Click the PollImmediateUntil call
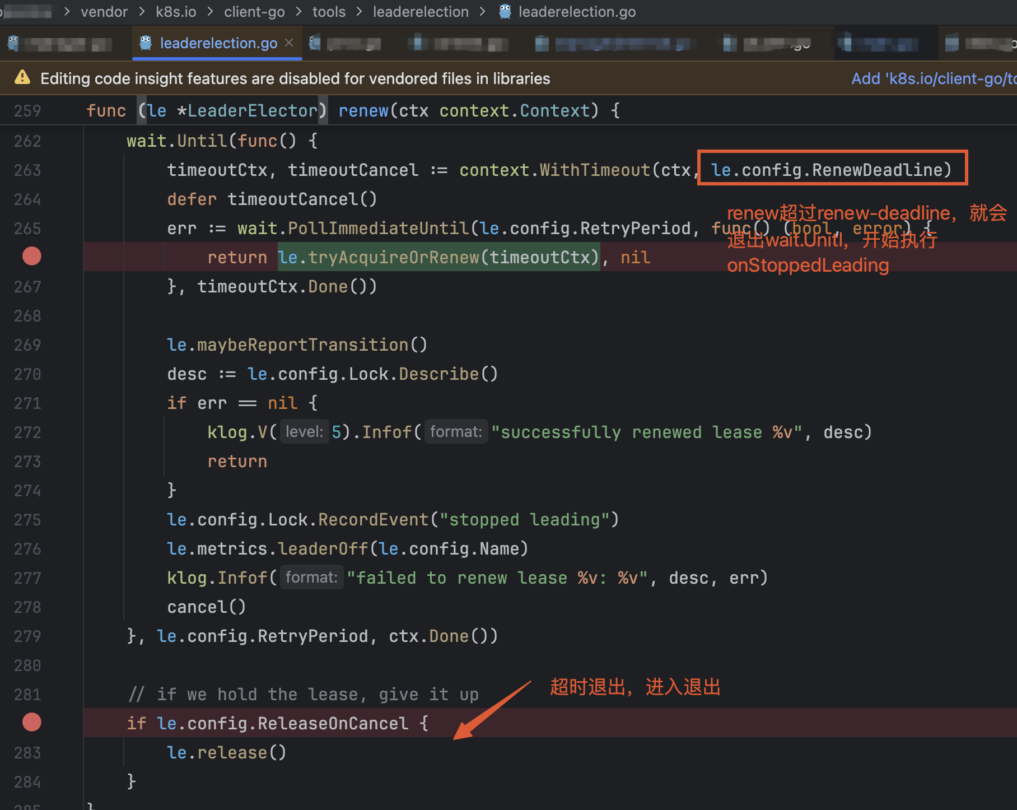 click(379, 229)
